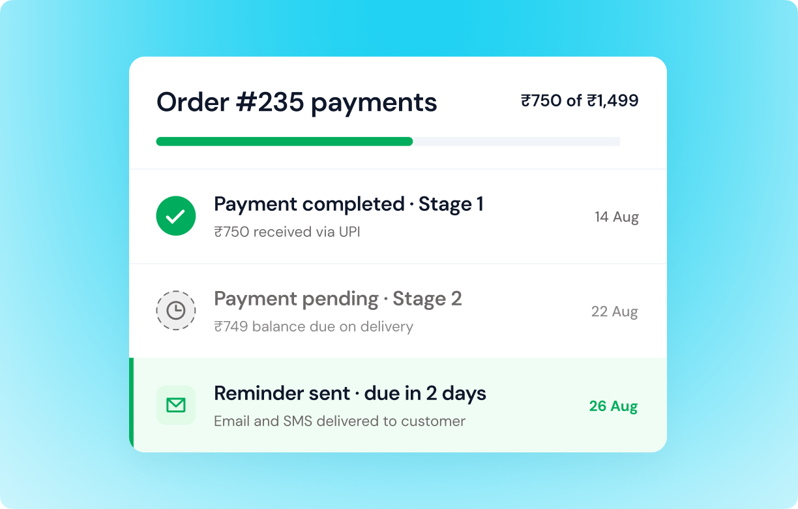Screen dimensions: 798x509
Task: Click the green checkmark completed icon
Action: (176, 216)
